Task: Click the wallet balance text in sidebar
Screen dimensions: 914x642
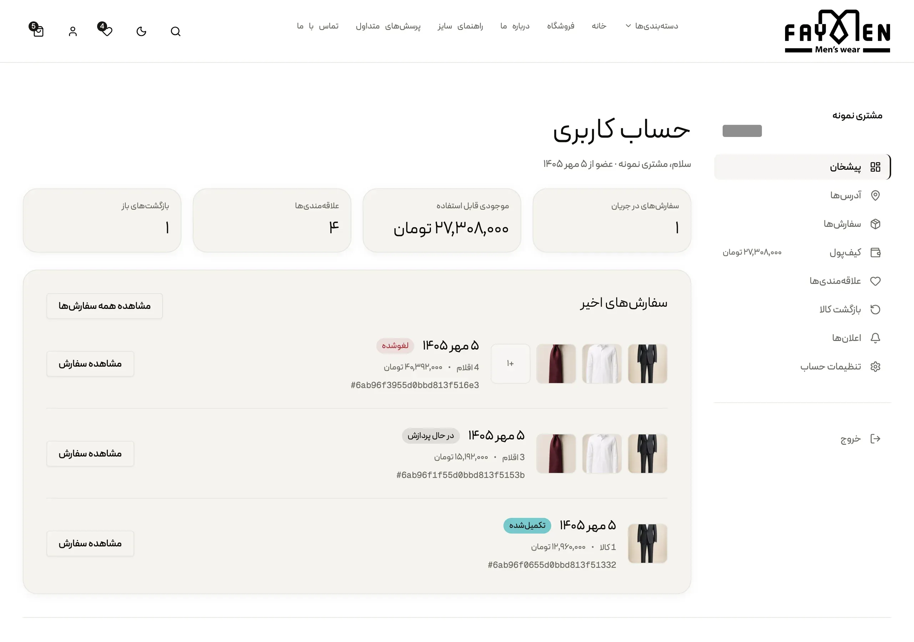Action: (x=752, y=253)
